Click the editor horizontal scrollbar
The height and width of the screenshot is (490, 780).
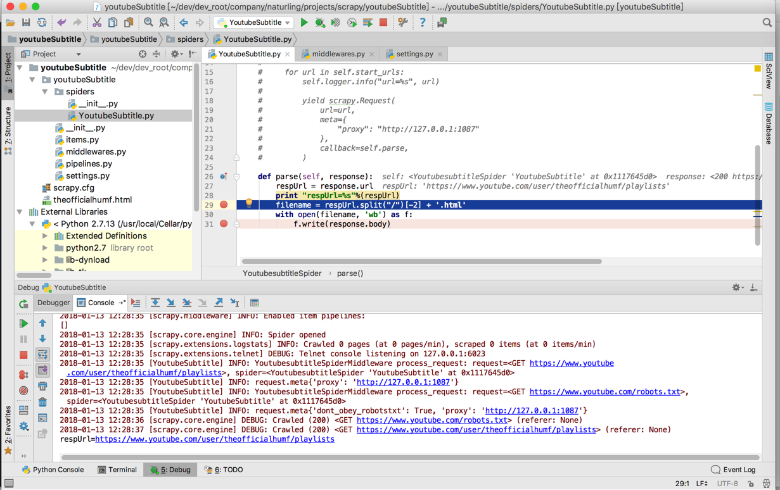coord(421,261)
